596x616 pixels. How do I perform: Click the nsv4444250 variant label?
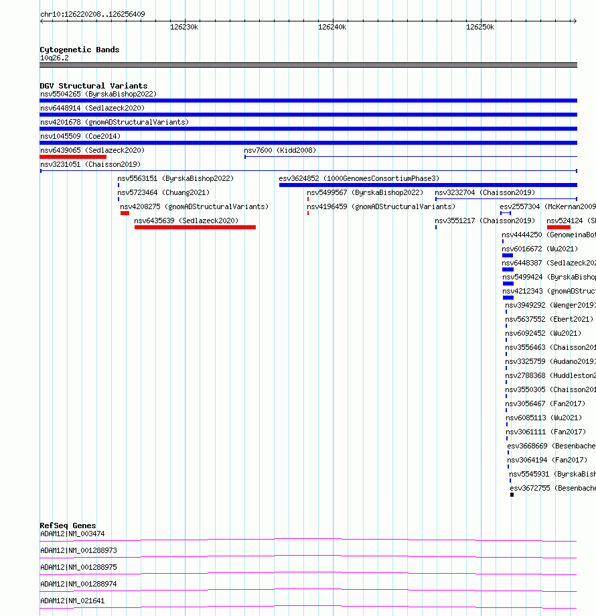click(549, 235)
